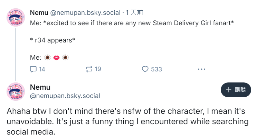The image size is (256, 138).
Task: Click the reply text starting 'Ahaha btw'
Action: pyautogui.click(x=128, y=121)
